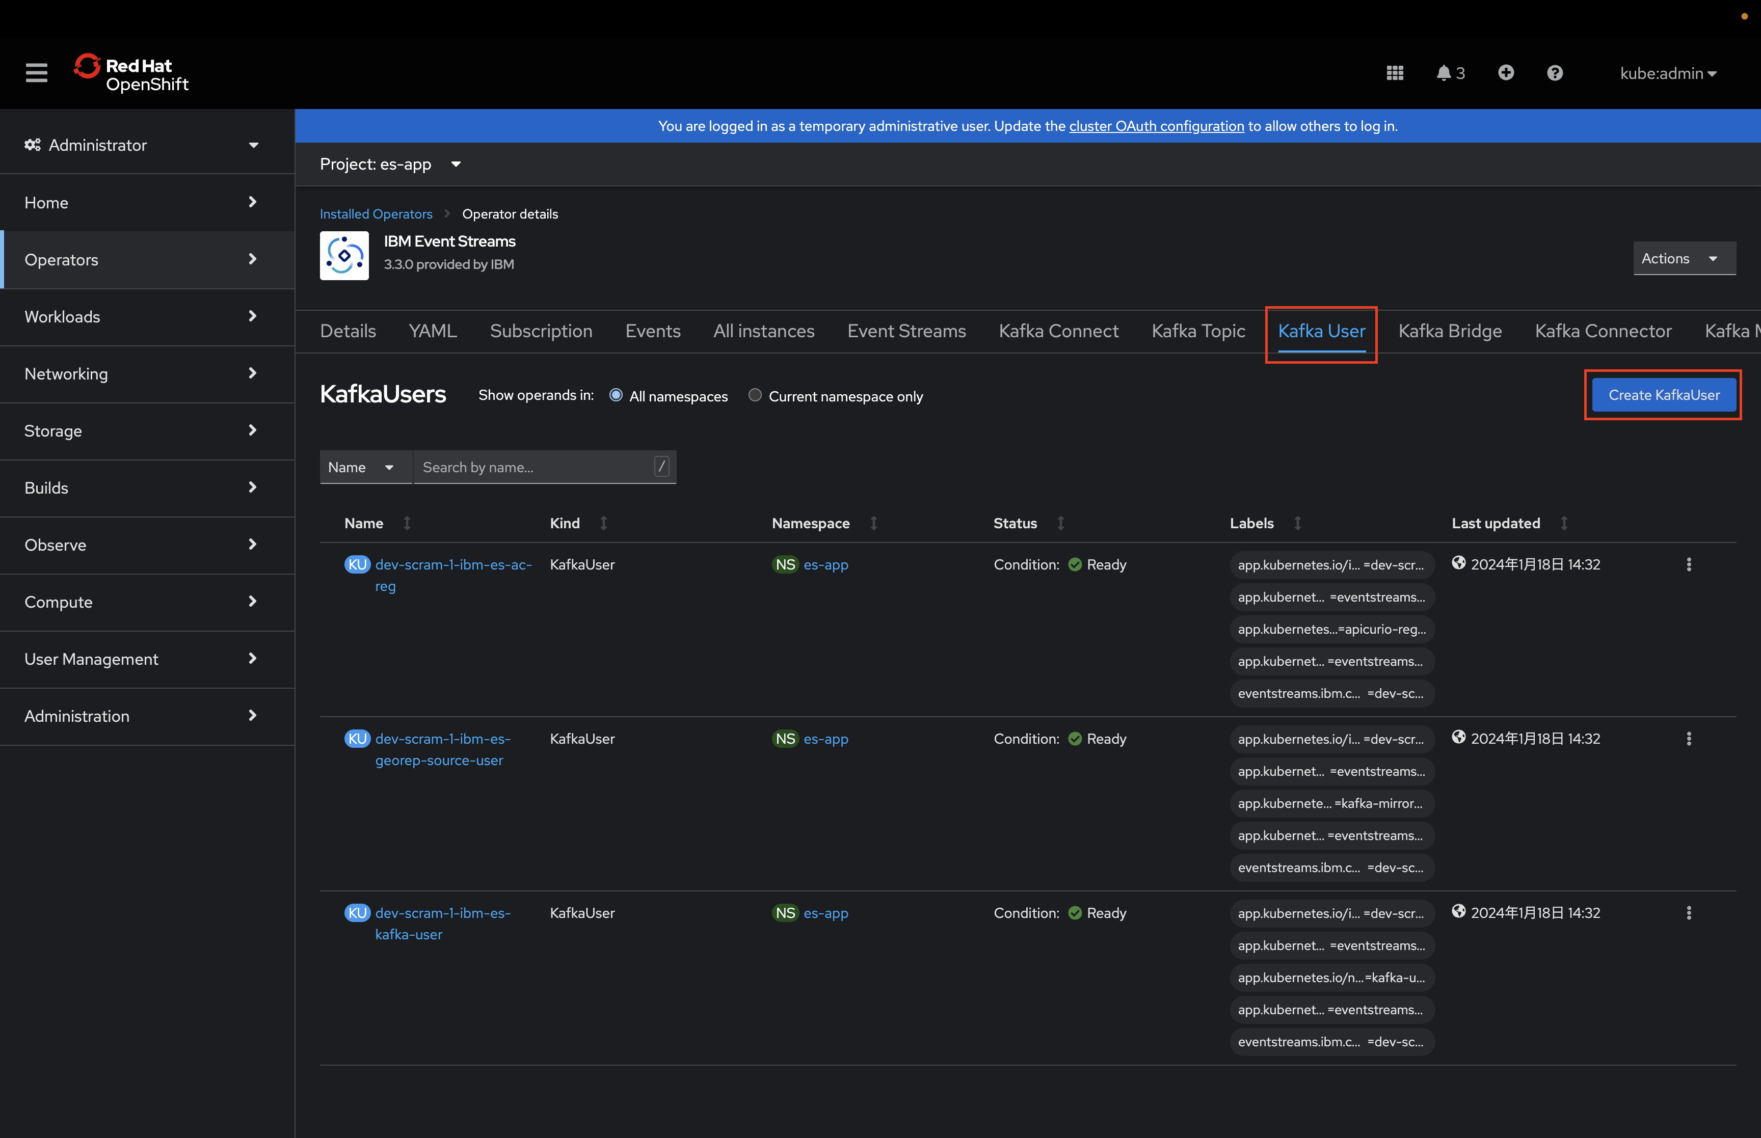
Task: Open the application launcher grid
Action: click(x=1395, y=72)
